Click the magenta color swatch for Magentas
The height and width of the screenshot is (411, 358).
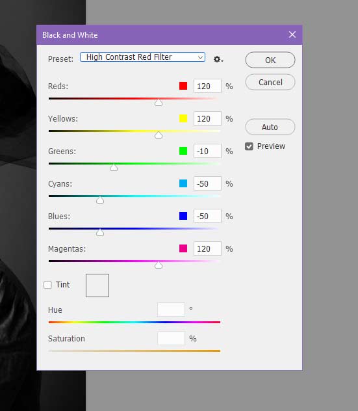coord(183,248)
